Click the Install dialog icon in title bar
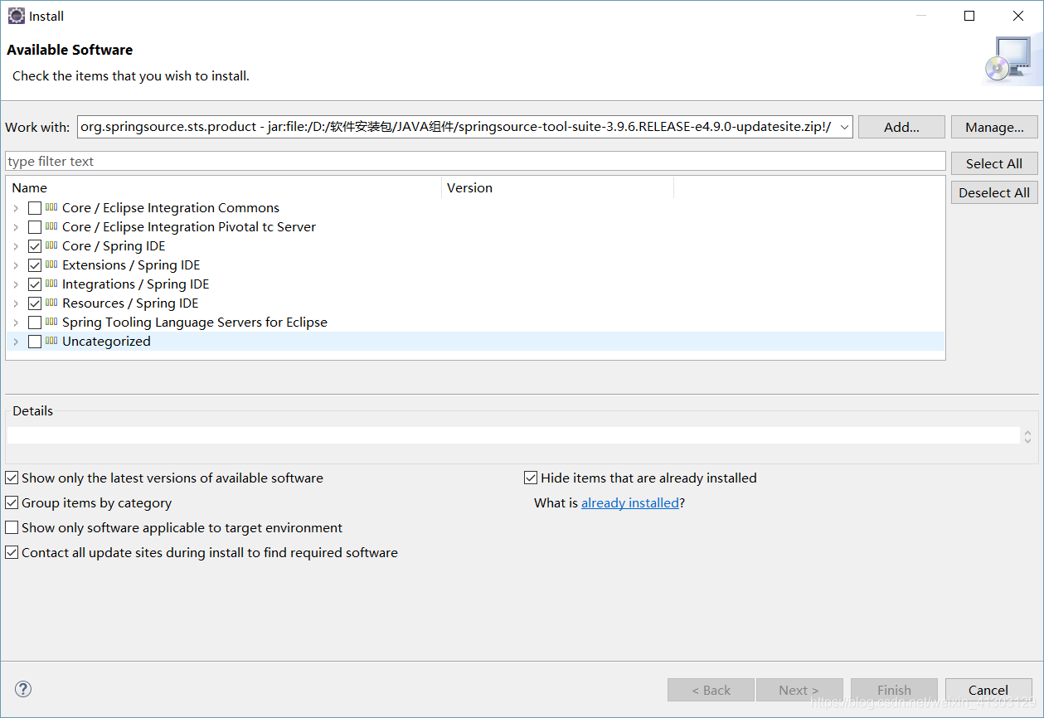The image size is (1044, 718). click(16, 15)
